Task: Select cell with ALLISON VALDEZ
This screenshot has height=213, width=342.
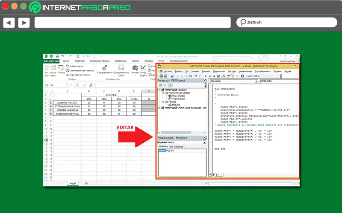Action: tap(67, 103)
